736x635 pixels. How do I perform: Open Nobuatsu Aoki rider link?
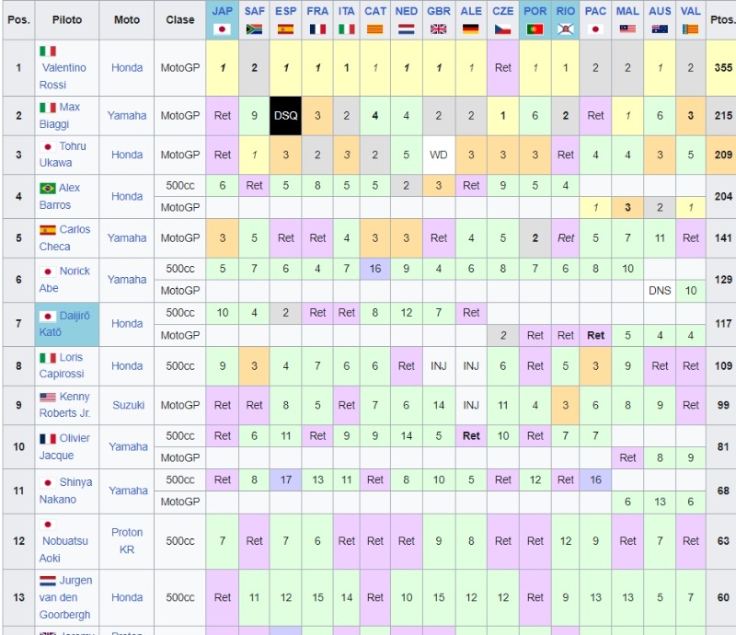tap(63, 549)
